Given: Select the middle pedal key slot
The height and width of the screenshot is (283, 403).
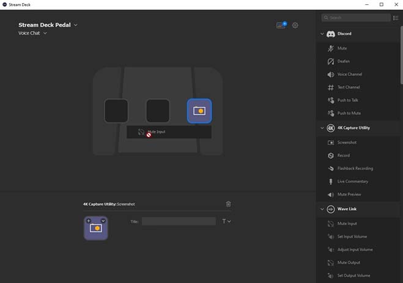Looking at the screenshot, I should [x=158, y=111].
